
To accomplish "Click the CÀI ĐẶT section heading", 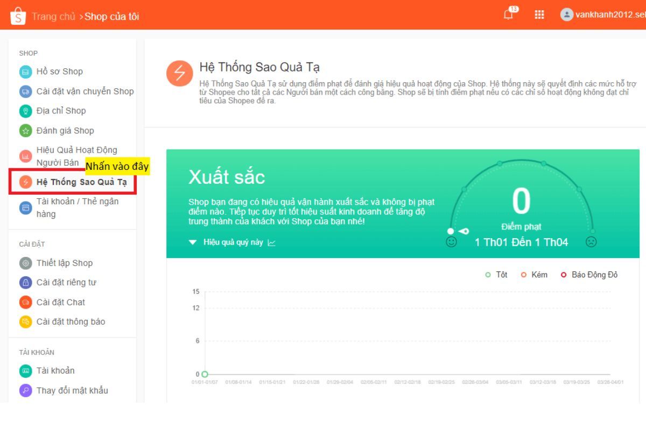I will tap(32, 244).
